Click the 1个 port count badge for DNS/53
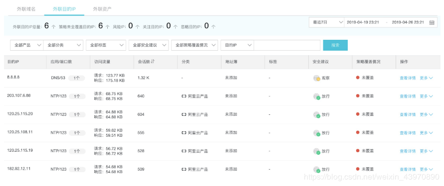444x186 pixels. [77, 78]
